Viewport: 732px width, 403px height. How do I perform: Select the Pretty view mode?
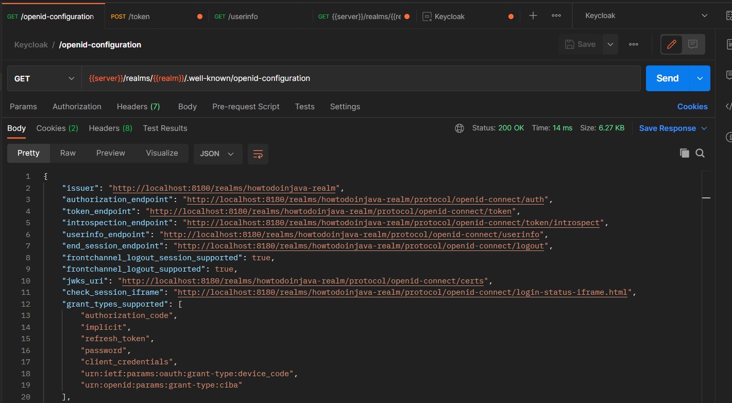point(28,154)
